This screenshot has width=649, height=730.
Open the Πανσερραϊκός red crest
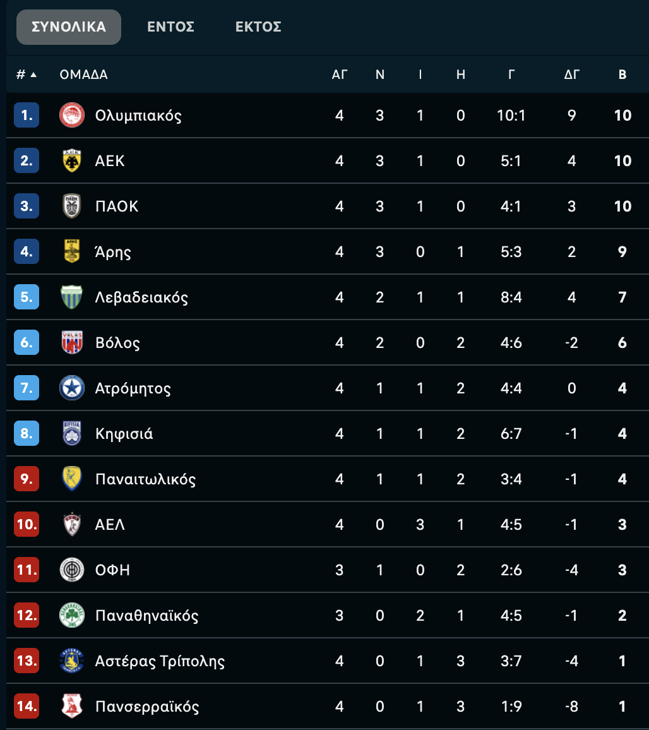click(x=72, y=706)
